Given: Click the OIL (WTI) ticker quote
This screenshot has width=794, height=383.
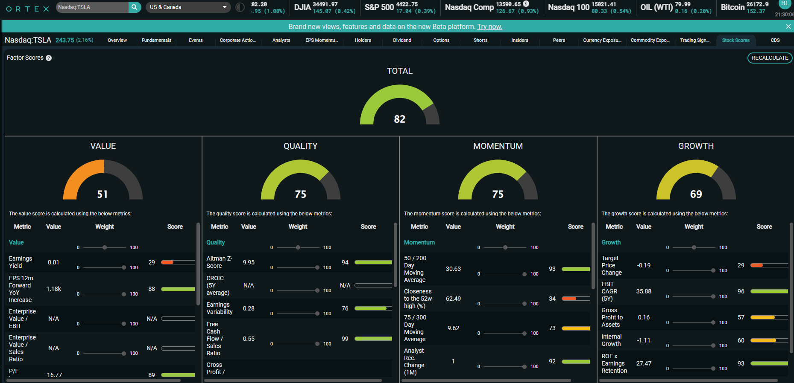Looking at the screenshot, I should coord(676,7).
